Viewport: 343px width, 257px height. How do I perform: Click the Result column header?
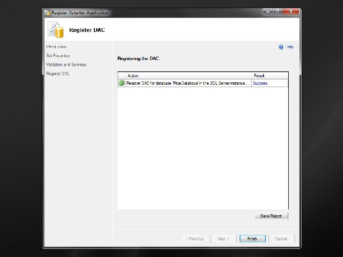pos(270,75)
